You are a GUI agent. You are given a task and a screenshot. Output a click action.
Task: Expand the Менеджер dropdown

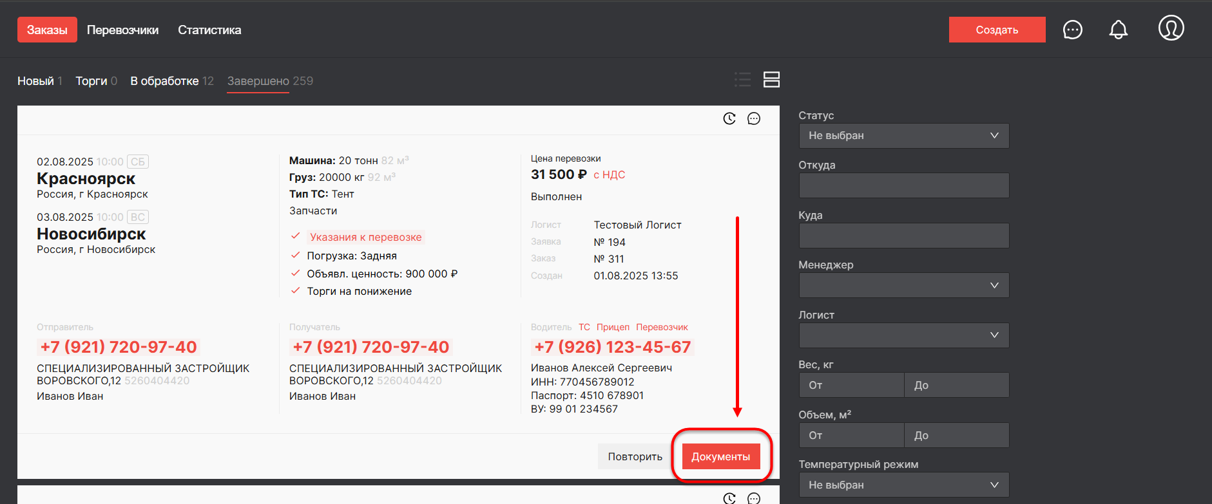pyautogui.click(x=904, y=285)
